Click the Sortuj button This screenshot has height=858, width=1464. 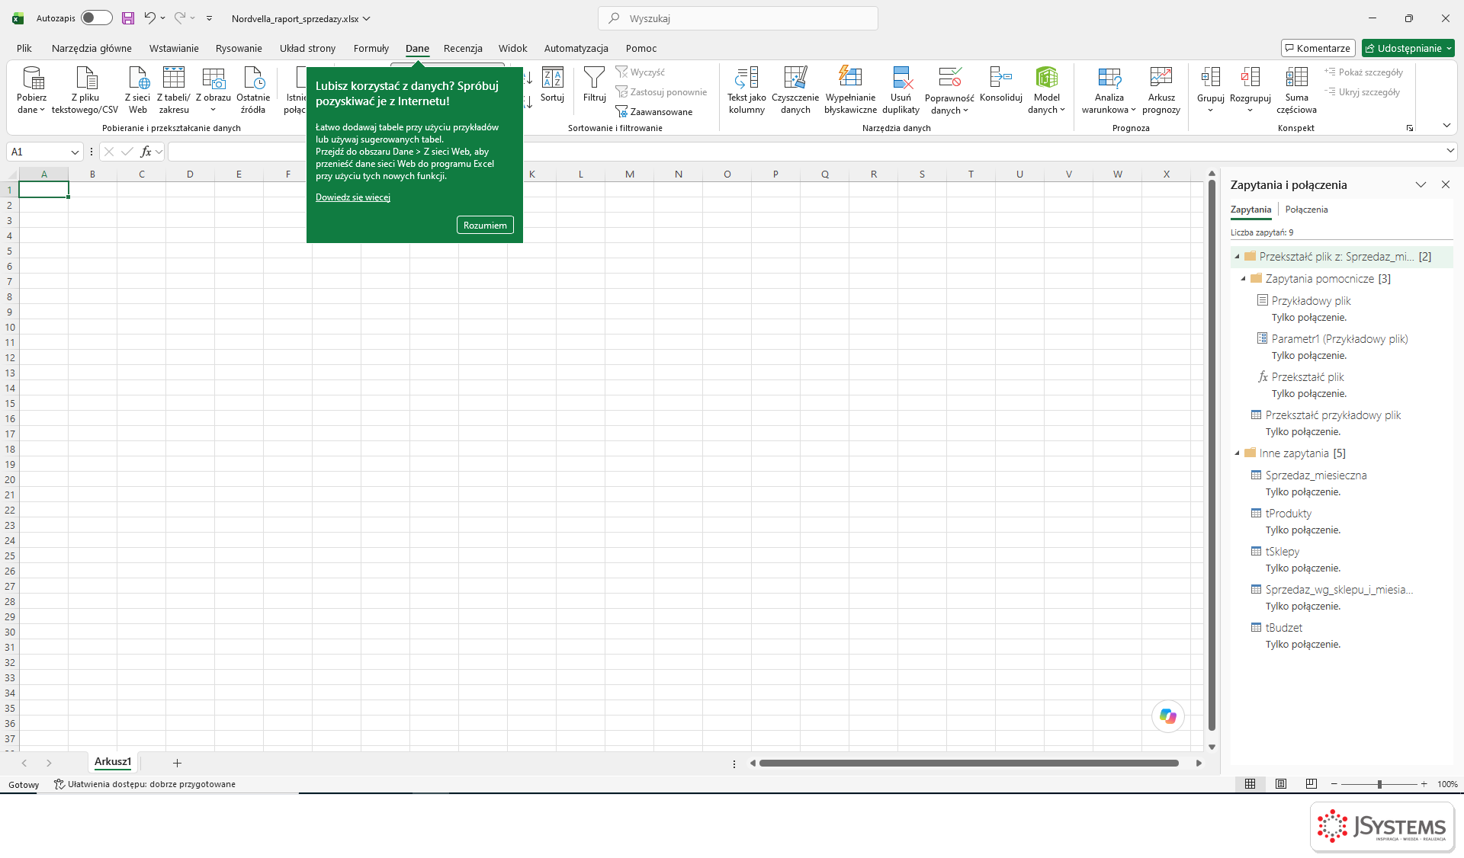552,85
